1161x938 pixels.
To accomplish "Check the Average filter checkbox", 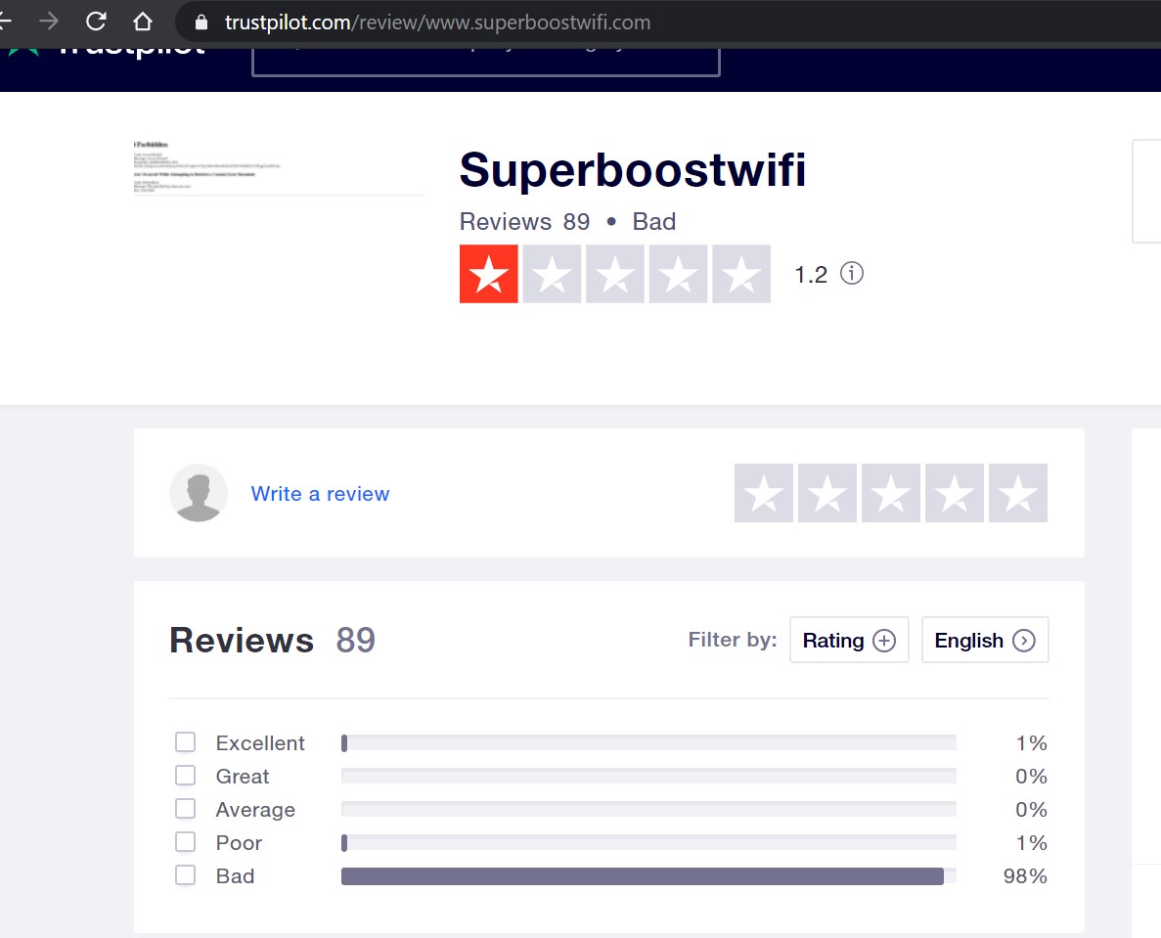I will 185,809.
